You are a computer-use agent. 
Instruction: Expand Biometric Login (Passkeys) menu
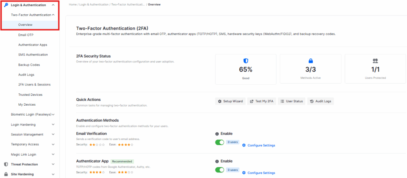tap(53, 114)
